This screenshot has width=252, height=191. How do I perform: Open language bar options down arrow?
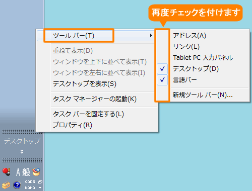(40, 188)
